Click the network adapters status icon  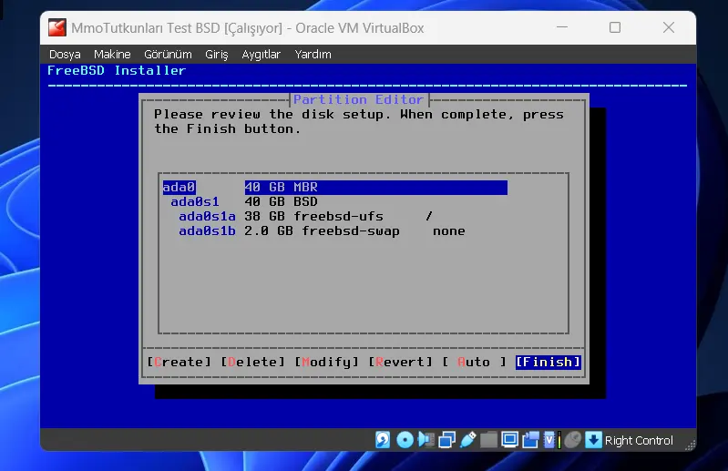click(x=446, y=439)
